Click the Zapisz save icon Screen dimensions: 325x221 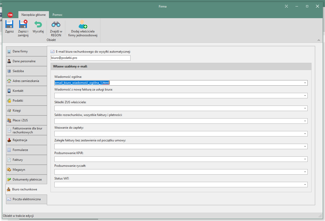9,25
